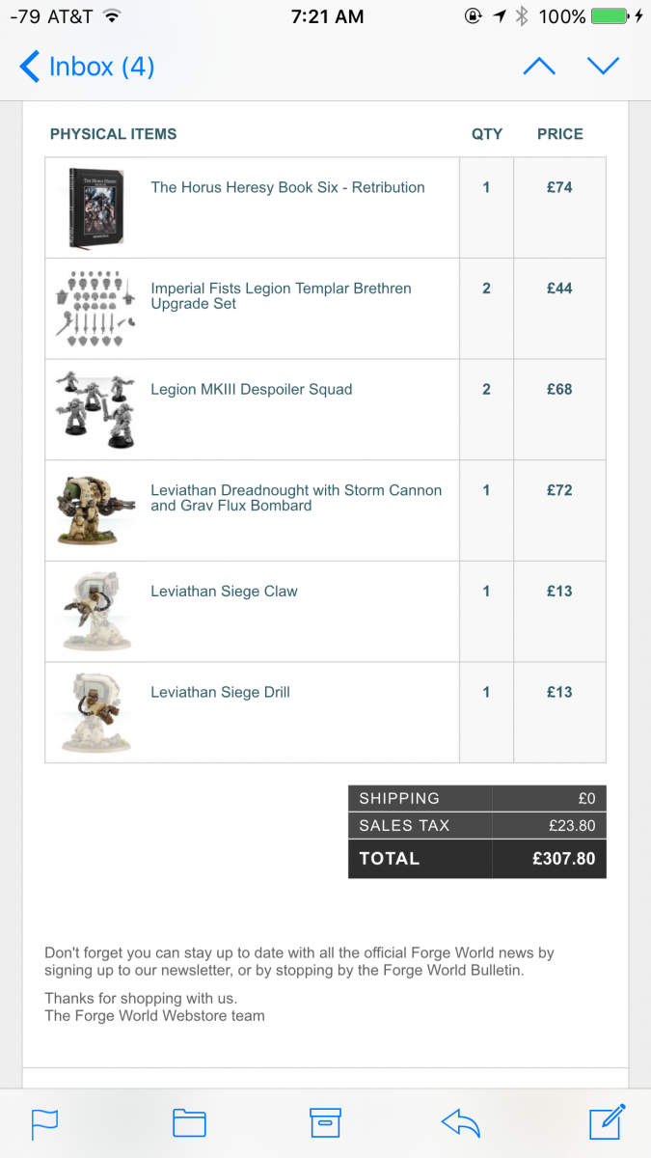Tap the flag icon in bottom toolbar
651x1158 pixels.
point(44,1122)
